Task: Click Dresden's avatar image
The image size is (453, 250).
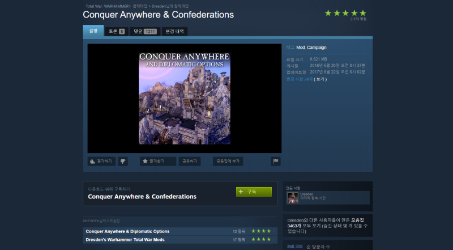Action: (293, 198)
